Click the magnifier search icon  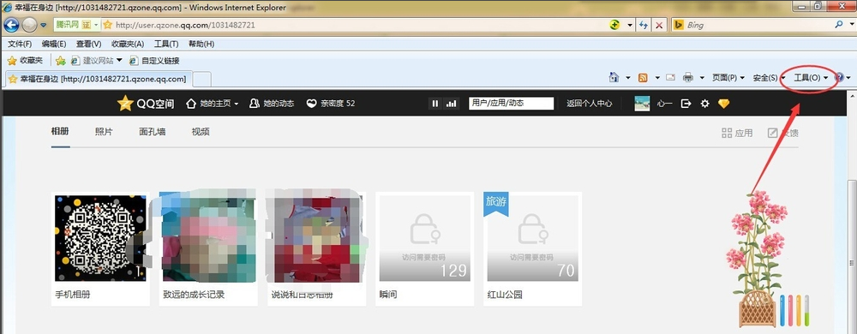[x=839, y=25]
